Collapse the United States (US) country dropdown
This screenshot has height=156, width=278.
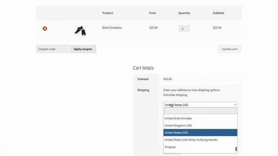200,105
